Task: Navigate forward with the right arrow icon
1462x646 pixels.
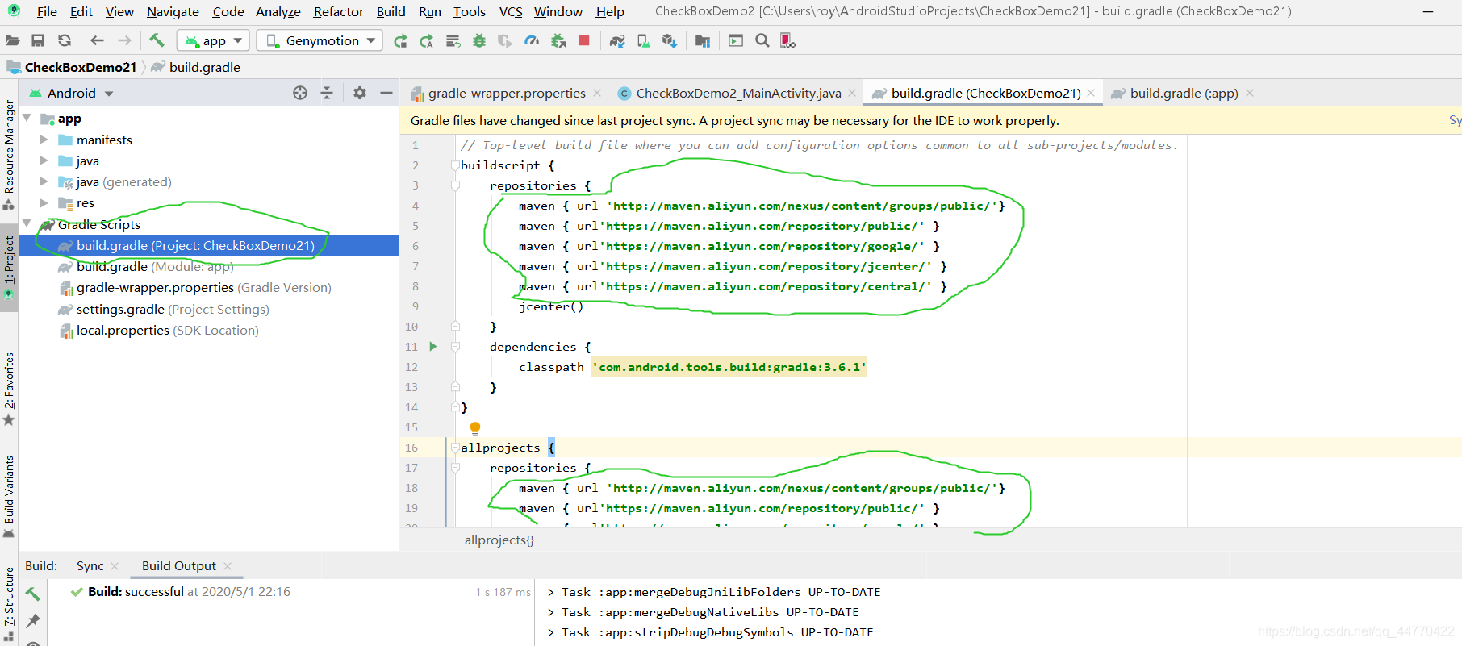Action: 124,40
